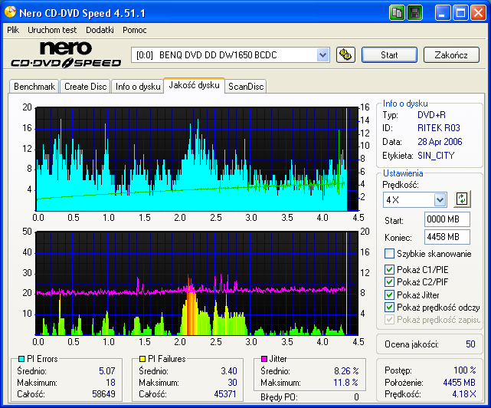
Task: Click the DVD+R disc type text
Action: [x=431, y=115]
